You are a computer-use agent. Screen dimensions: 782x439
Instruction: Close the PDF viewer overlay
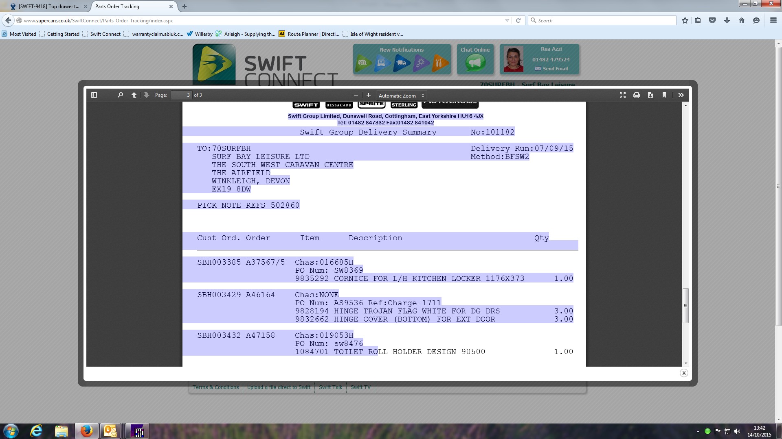point(684,373)
